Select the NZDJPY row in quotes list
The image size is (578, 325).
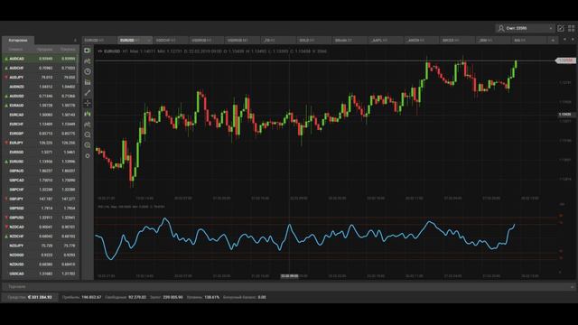point(40,246)
